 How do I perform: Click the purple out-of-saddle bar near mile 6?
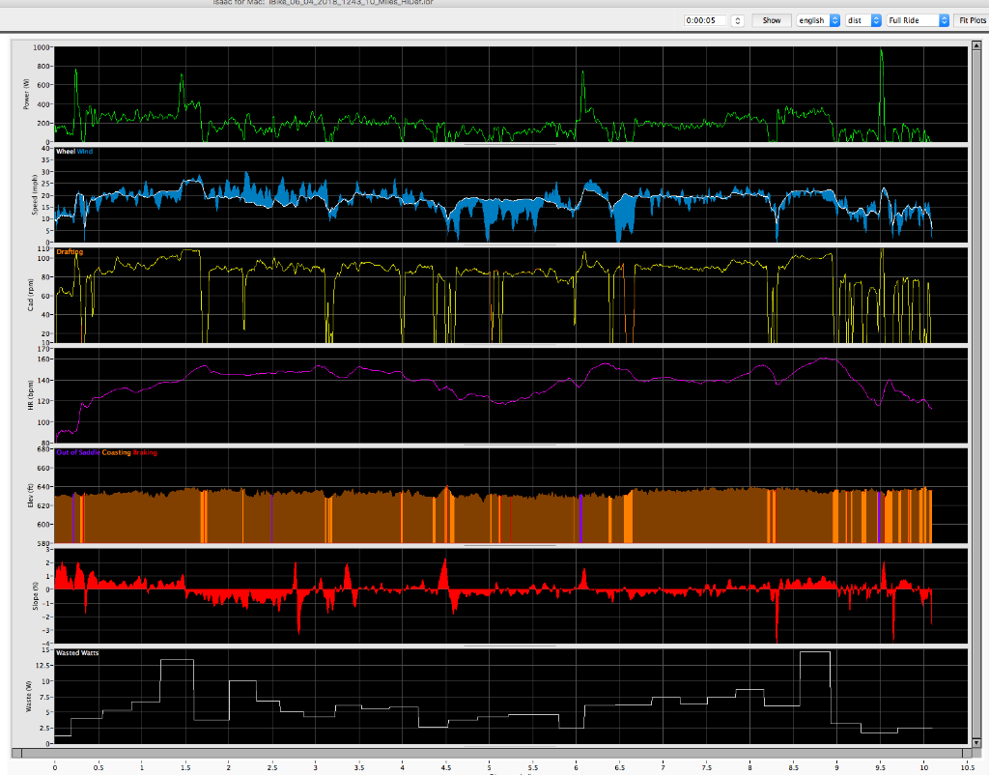579,517
